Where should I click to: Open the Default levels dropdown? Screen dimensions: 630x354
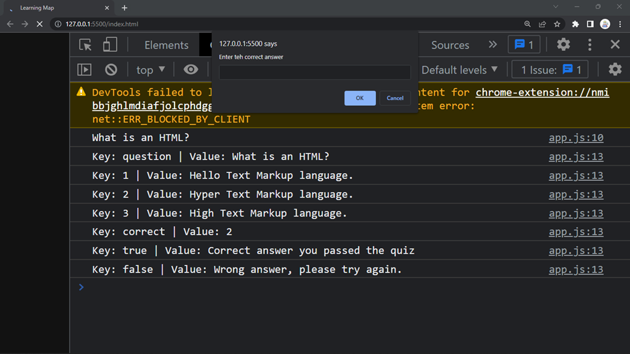(x=459, y=70)
